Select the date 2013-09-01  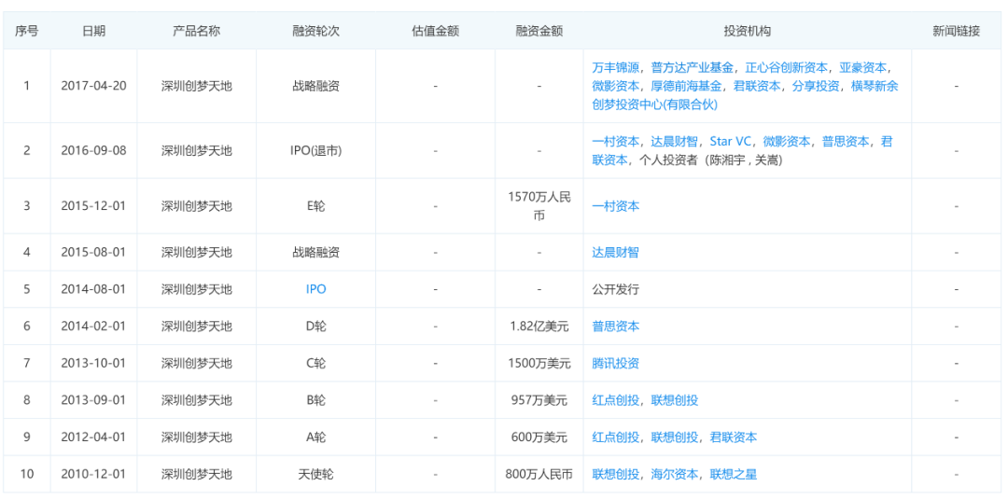click(94, 400)
